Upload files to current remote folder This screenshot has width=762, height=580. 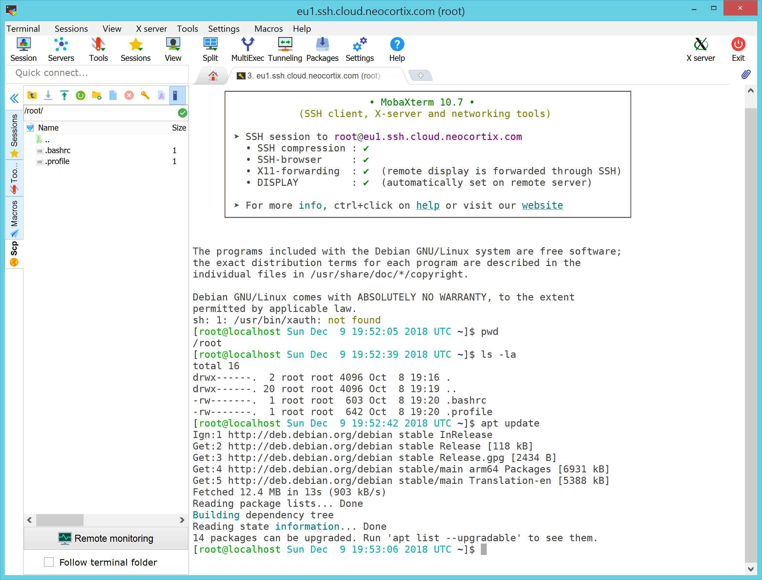point(64,95)
